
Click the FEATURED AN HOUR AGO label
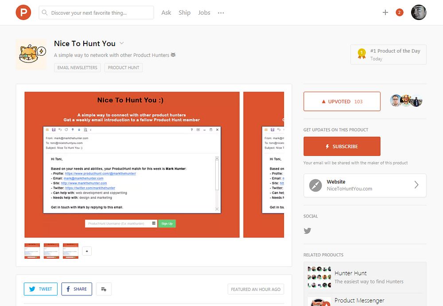point(256,289)
